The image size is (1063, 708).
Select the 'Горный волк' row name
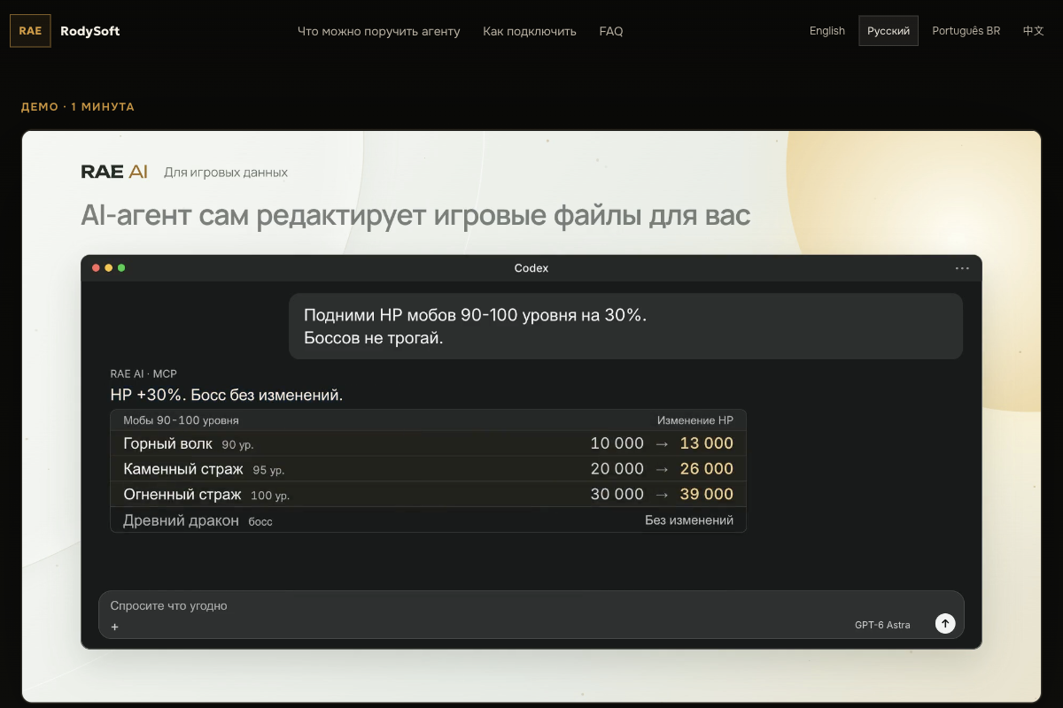point(167,443)
